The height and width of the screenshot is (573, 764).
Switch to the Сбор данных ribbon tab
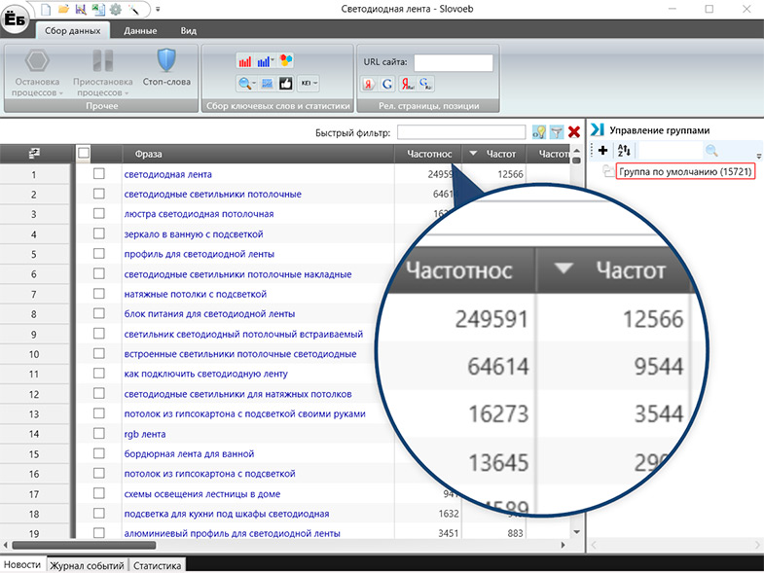pyautogui.click(x=73, y=31)
